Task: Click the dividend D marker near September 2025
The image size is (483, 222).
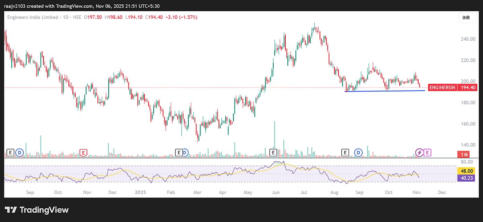Action: pyautogui.click(x=358, y=152)
